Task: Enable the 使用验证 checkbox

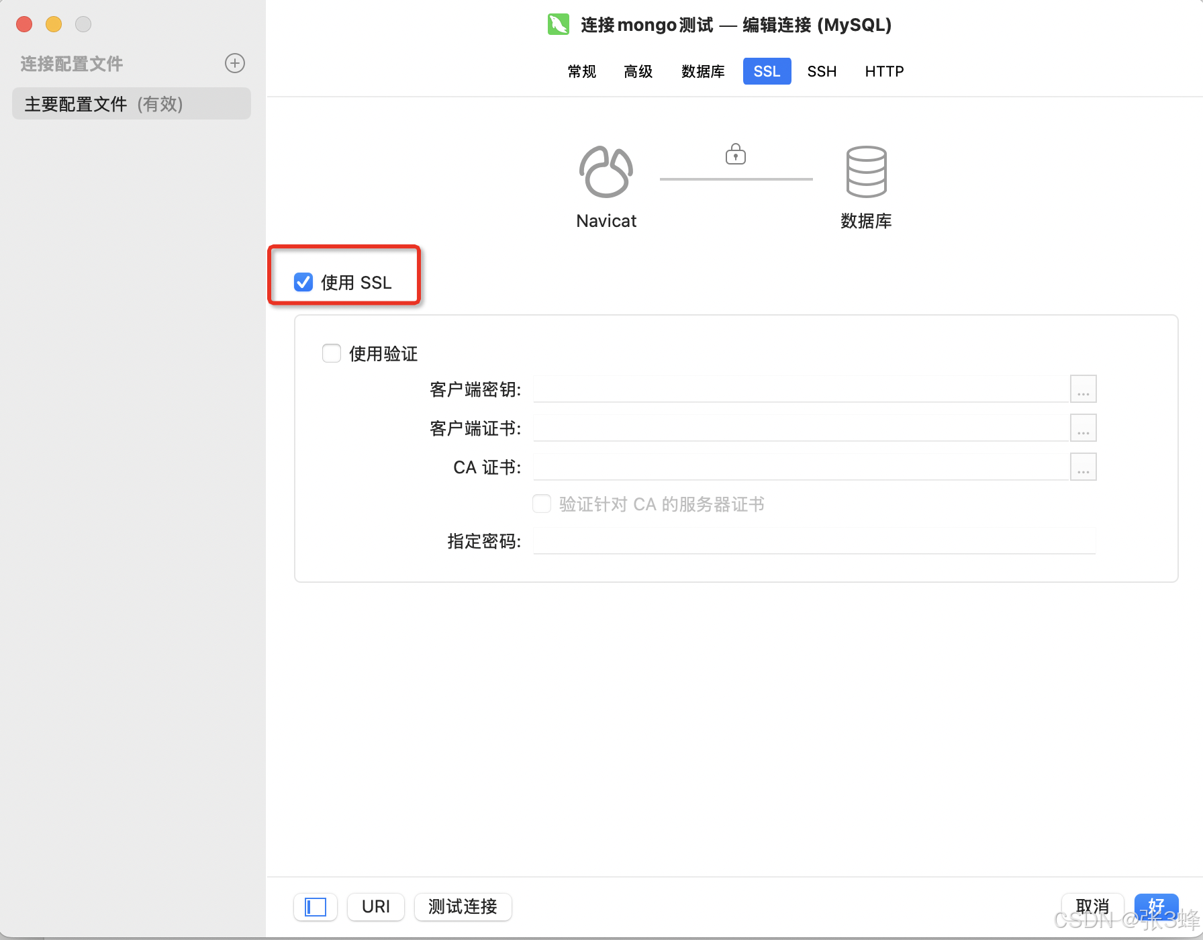Action: 332,353
